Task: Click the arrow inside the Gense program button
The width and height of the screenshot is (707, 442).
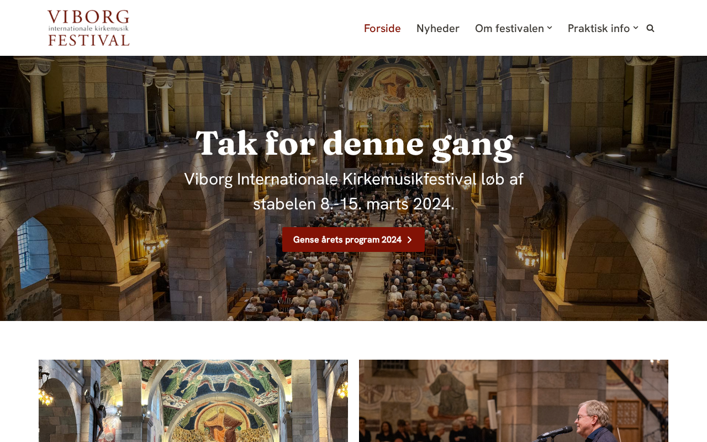Action: [409, 240]
